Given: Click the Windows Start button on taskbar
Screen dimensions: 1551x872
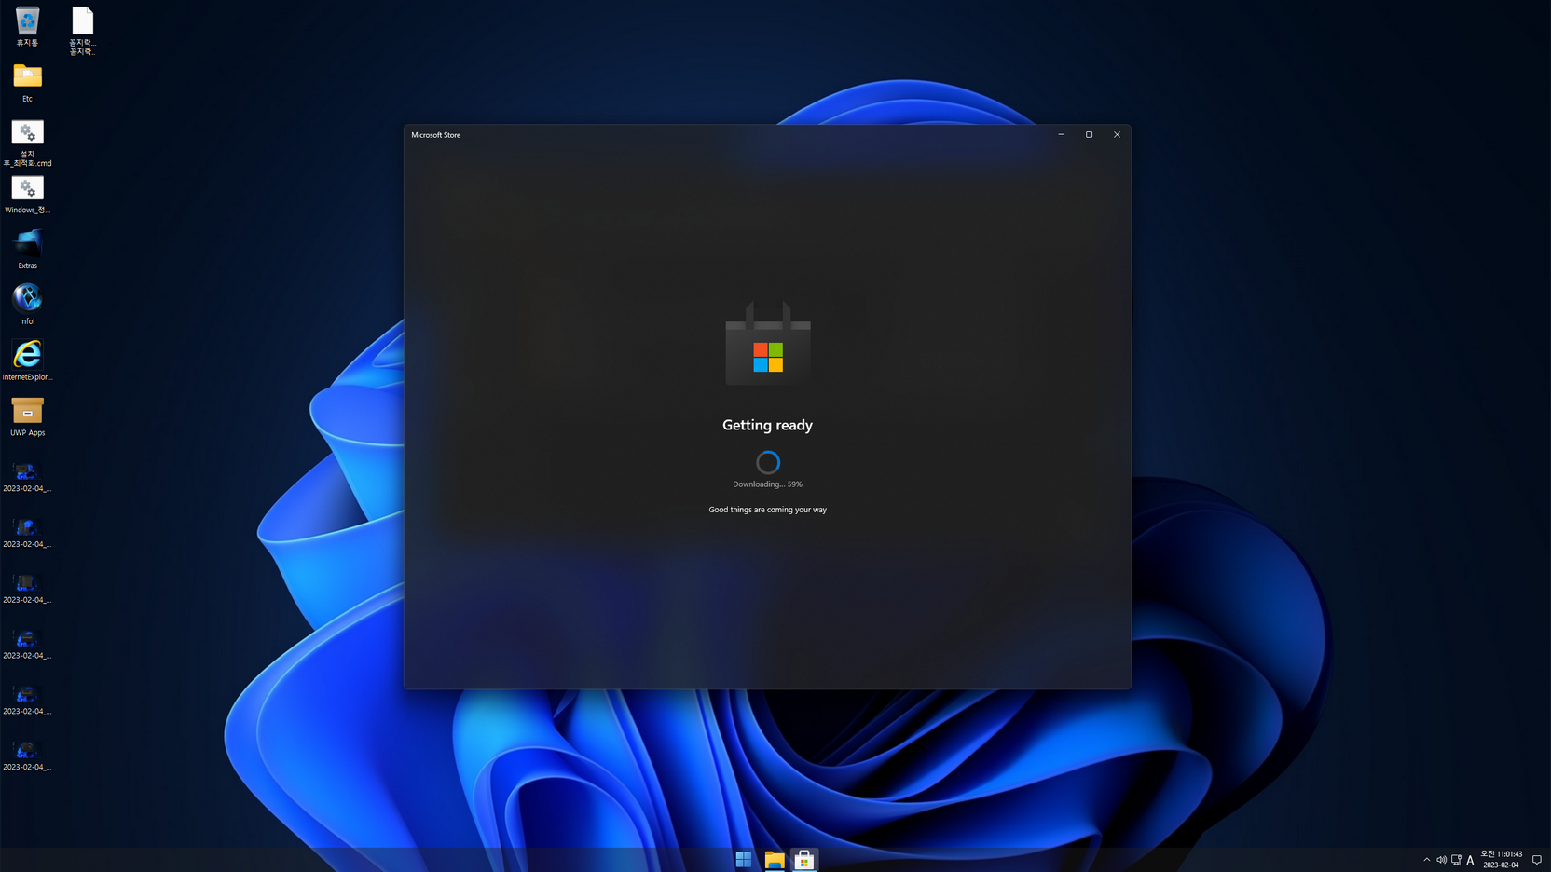Looking at the screenshot, I should 744,860.
